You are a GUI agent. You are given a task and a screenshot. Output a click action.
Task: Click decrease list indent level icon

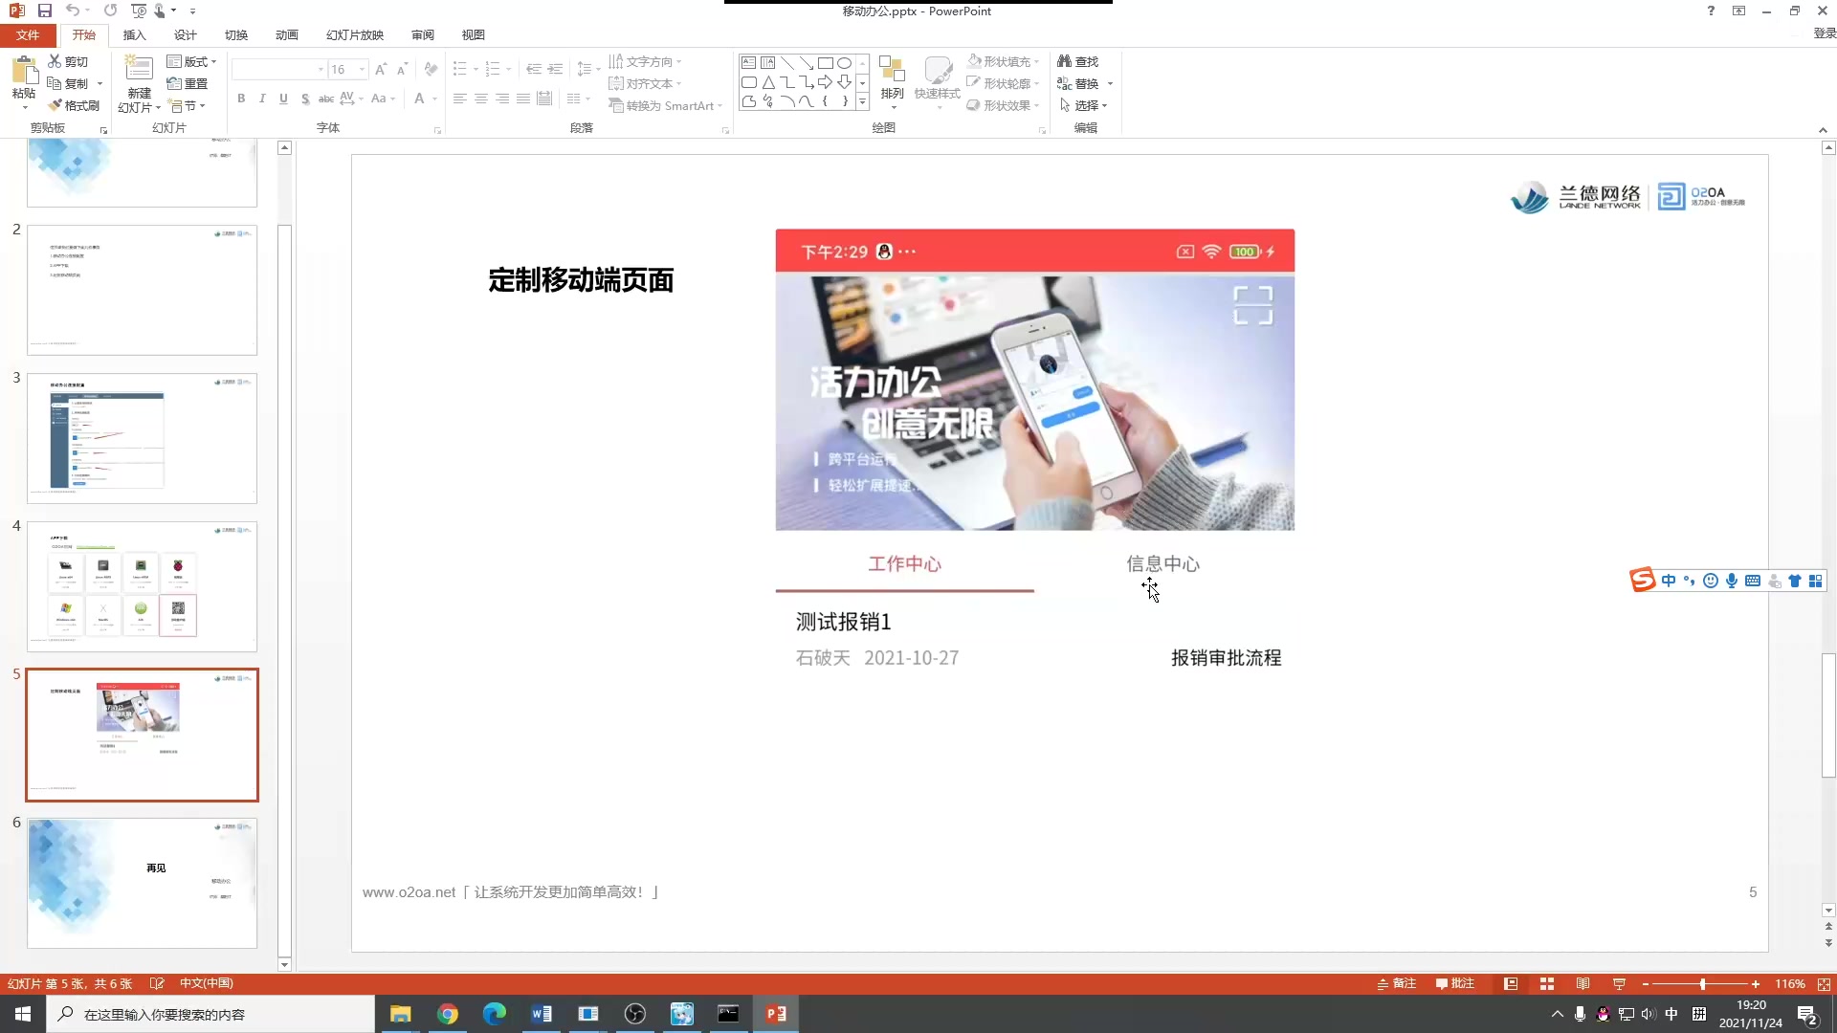click(534, 70)
